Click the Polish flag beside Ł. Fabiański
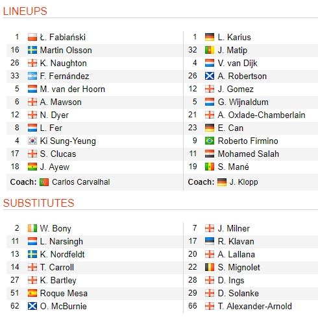This screenshot has height=317, width=318. click(32, 37)
